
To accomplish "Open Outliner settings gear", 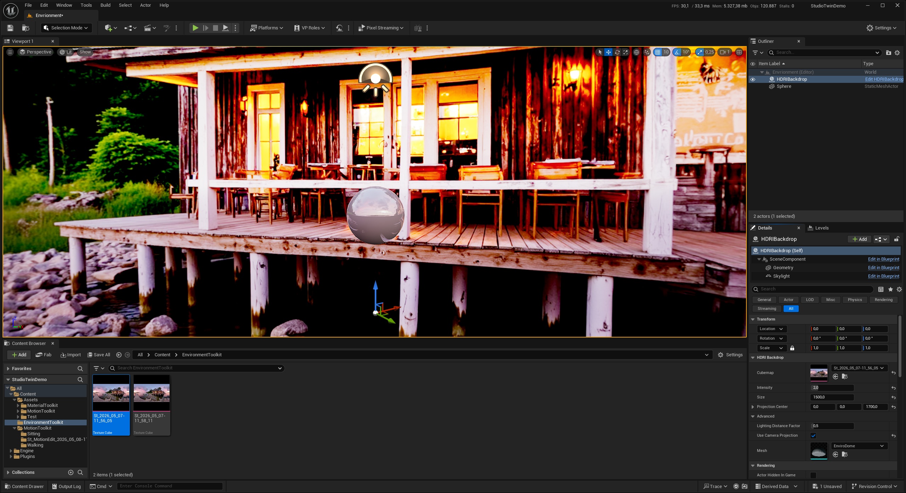I will point(897,53).
